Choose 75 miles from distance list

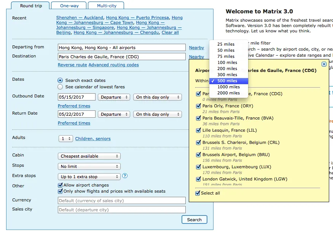228,56
